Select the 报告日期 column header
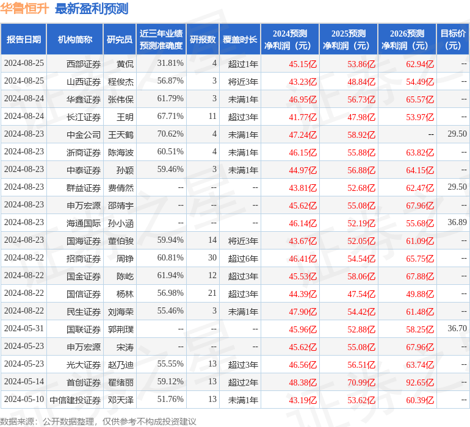Image resolution: width=470 pixels, height=427 pixels. click(x=24, y=39)
